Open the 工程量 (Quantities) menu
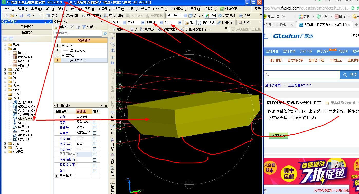359x194 pixels. [x=105, y=9]
